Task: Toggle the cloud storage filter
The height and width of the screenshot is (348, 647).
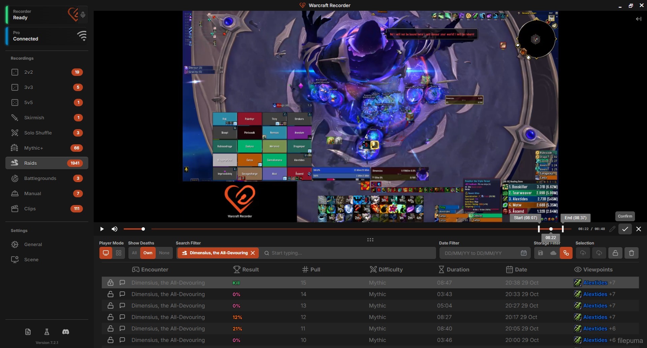Action: point(553,253)
